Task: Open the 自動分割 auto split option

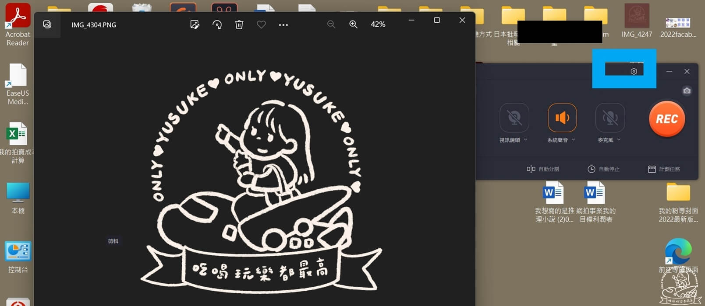Action: [x=543, y=169]
